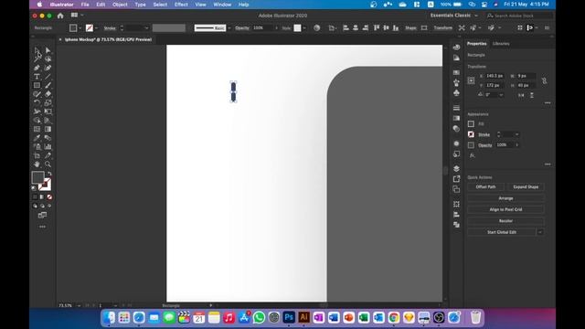Select the Zoom tool
This screenshot has width=585, height=329.
(x=48, y=164)
